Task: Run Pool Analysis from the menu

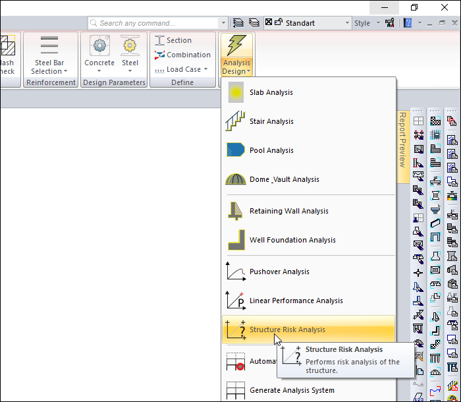Action: [308, 150]
